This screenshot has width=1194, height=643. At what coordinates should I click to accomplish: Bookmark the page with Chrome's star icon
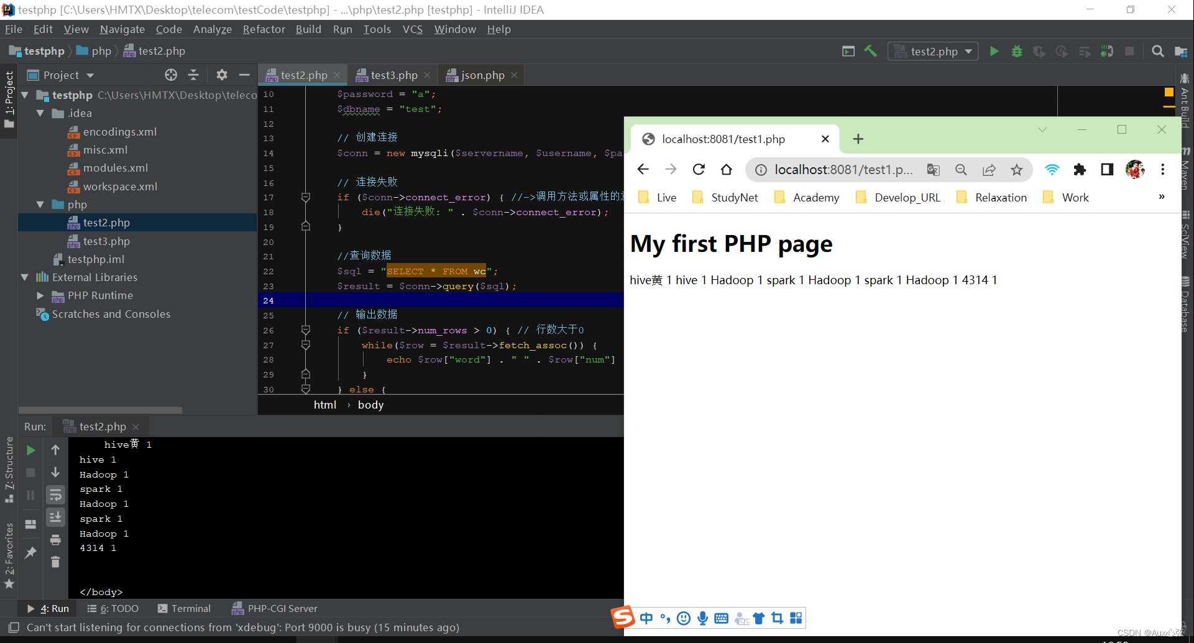[1017, 169]
